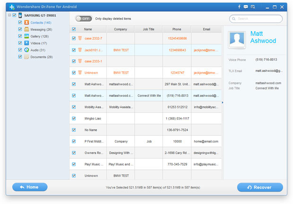The width and height of the screenshot is (293, 204).
Task: Click the Documents folder icon
Action: (26, 57)
